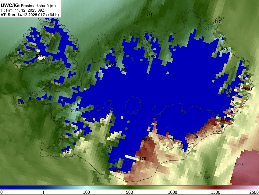Image resolution: width=259 pixels, height=195 pixels.
Task: Click the 'UWC/IG: Frostmarkshæð (m)' title text
Action: pyautogui.click(x=28, y=6)
